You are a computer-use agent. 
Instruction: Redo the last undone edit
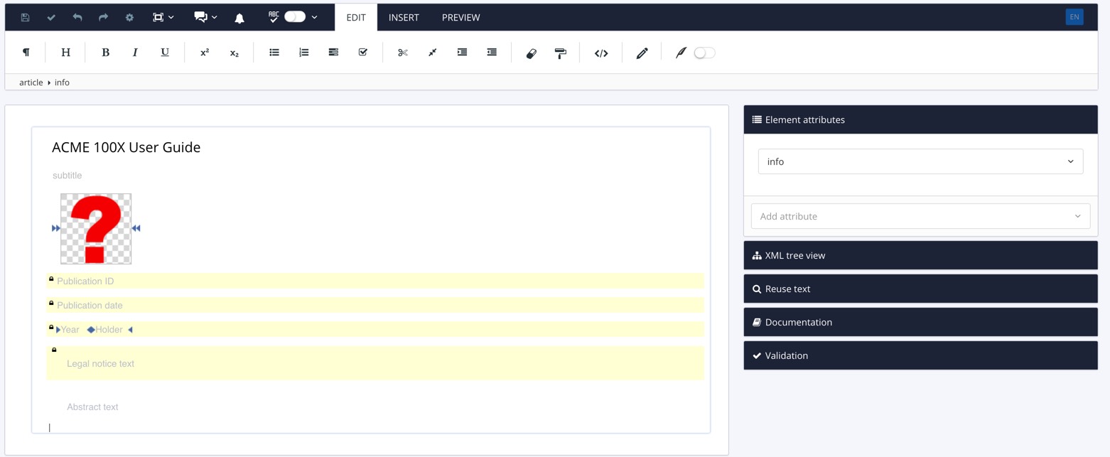tap(103, 17)
